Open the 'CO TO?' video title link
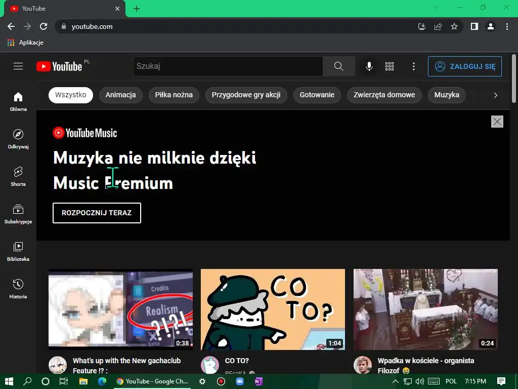The image size is (518, 389). (237, 361)
